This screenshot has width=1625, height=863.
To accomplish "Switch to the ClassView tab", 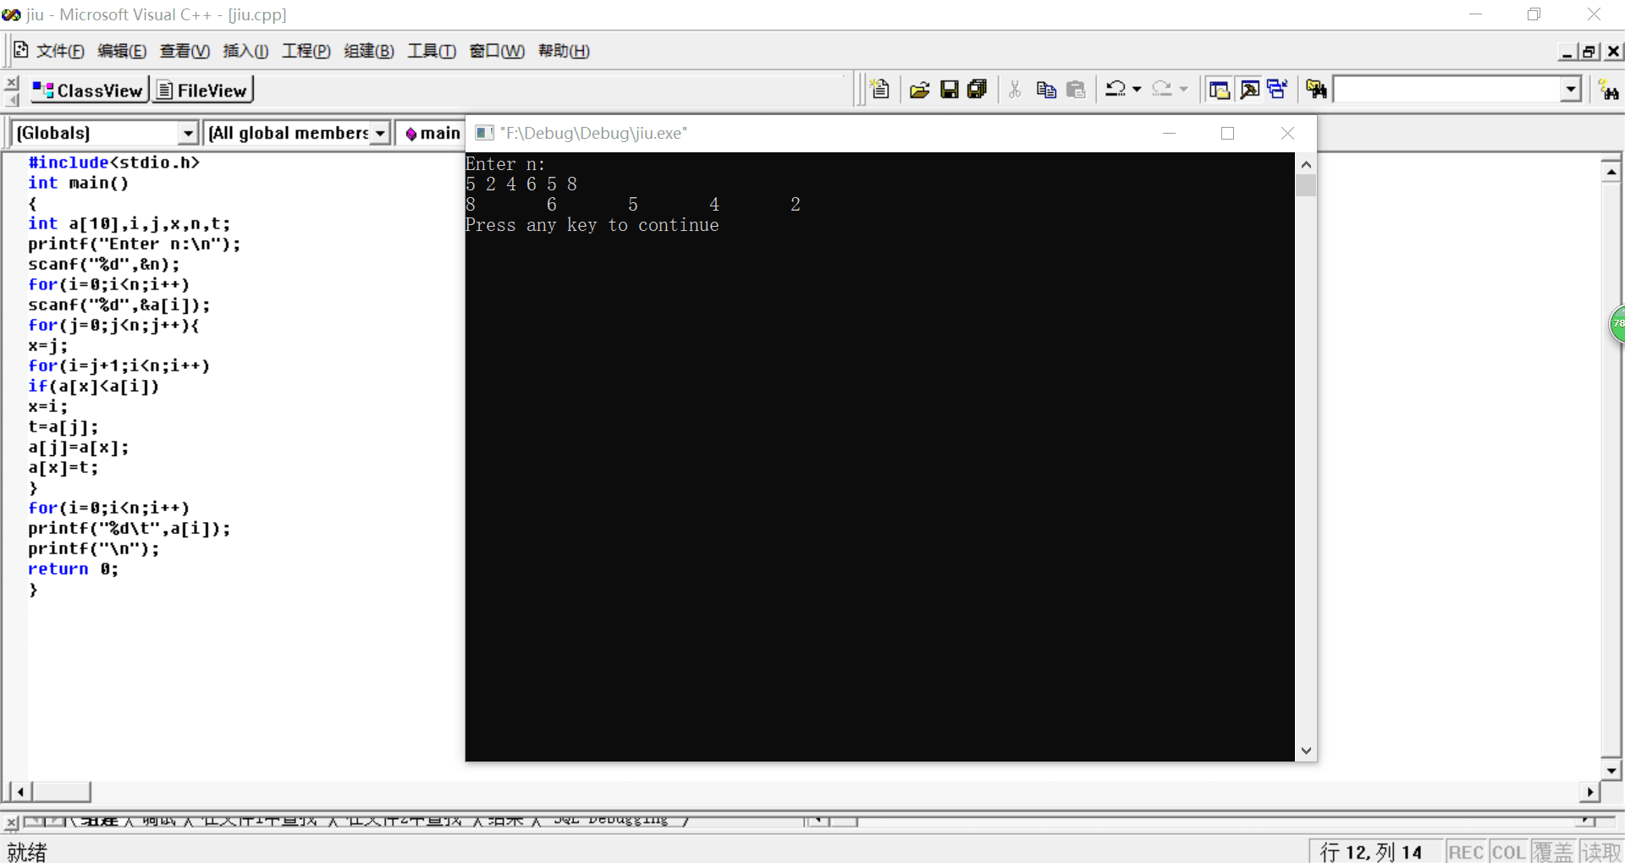I will point(89,90).
